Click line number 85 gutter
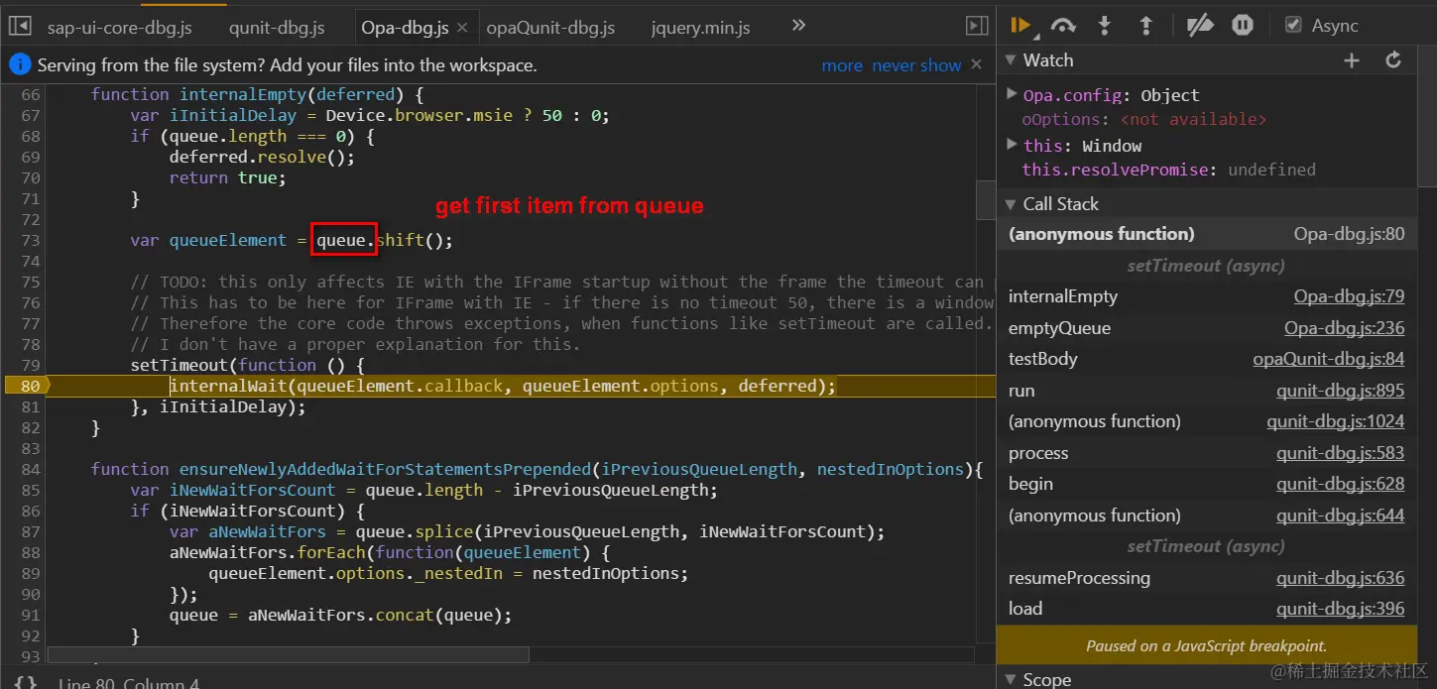1437x689 pixels. pos(30,490)
